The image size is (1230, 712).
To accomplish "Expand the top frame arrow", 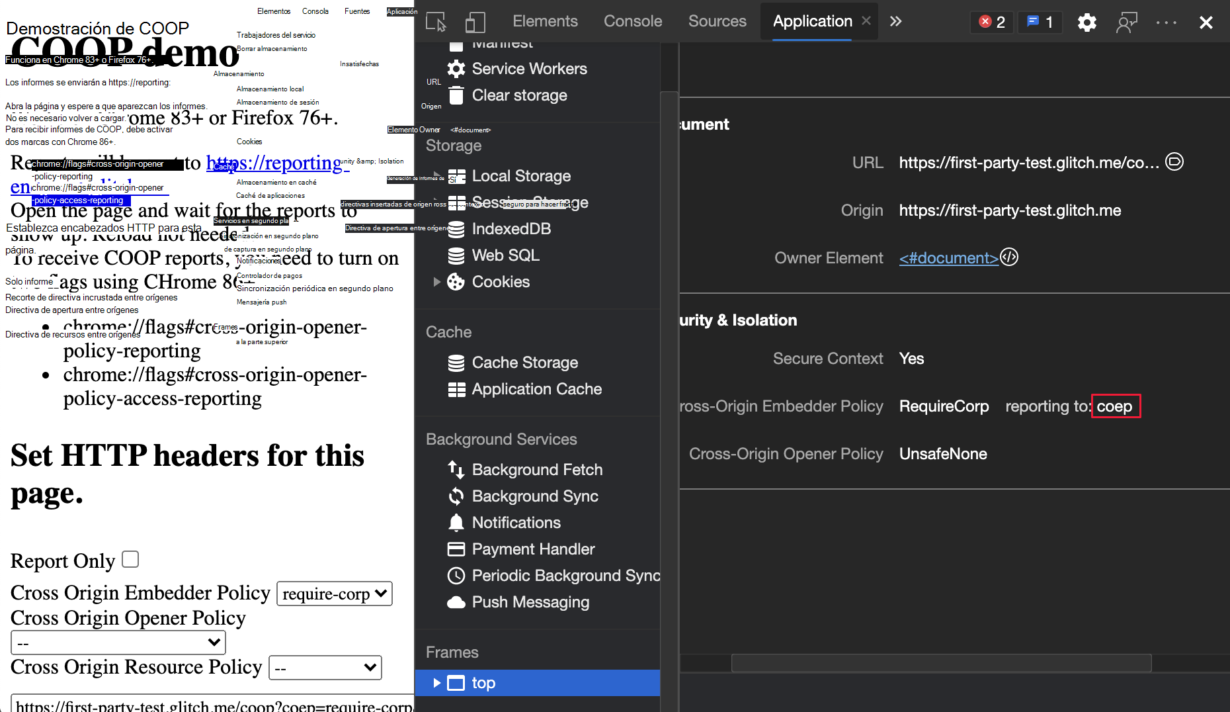I will click(436, 683).
